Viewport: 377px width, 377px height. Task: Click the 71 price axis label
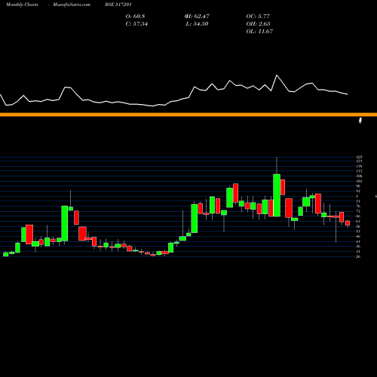(358, 211)
